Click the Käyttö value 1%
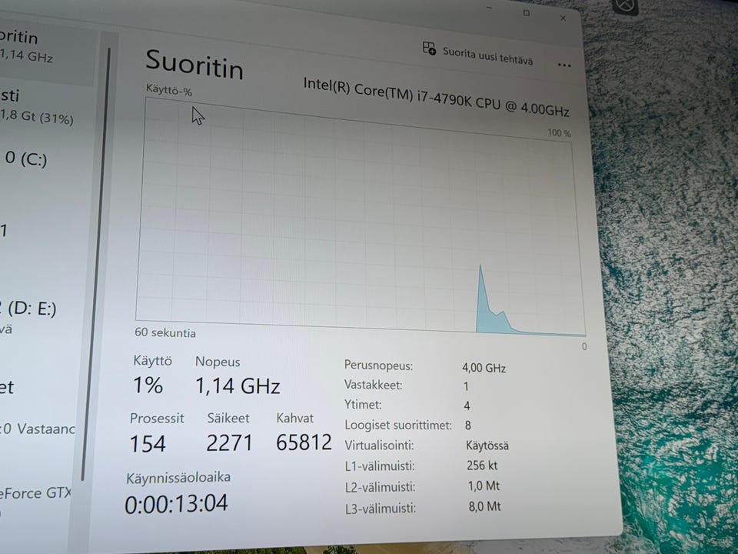 148,385
